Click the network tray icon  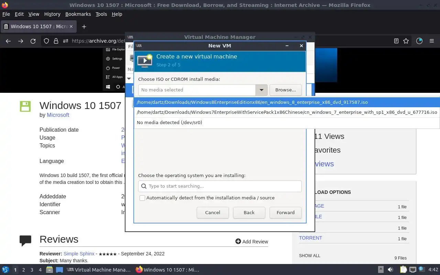coord(412,270)
